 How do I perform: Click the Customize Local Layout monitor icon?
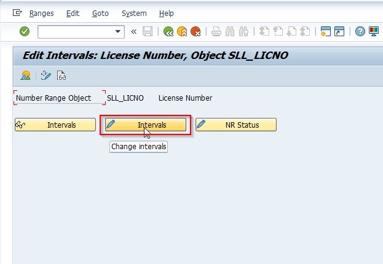(374, 31)
